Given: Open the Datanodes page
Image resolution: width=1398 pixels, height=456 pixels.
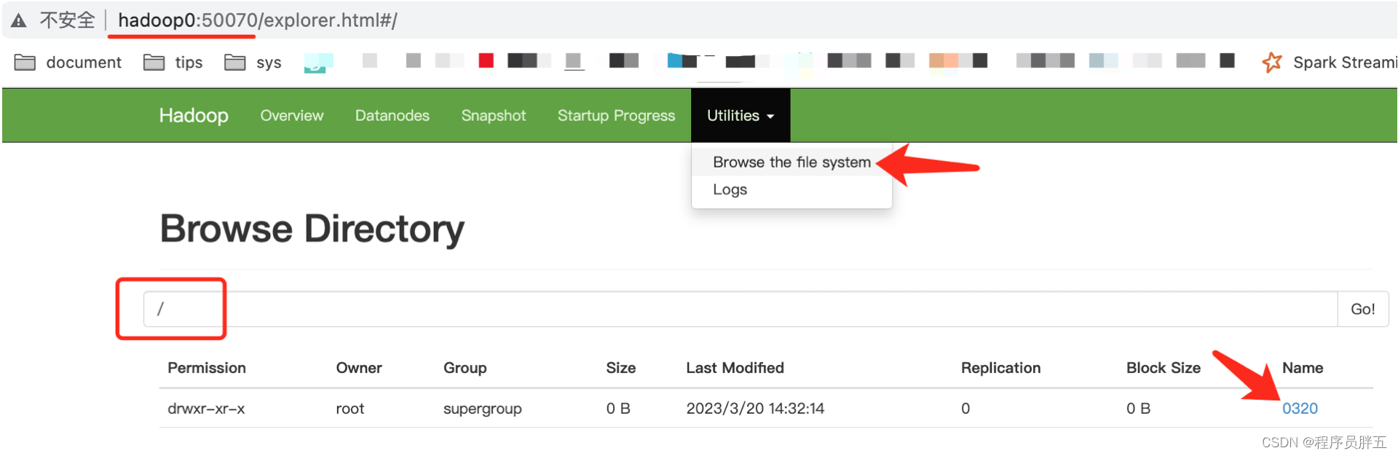Looking at the screenshot, I should tap(392, 115).
